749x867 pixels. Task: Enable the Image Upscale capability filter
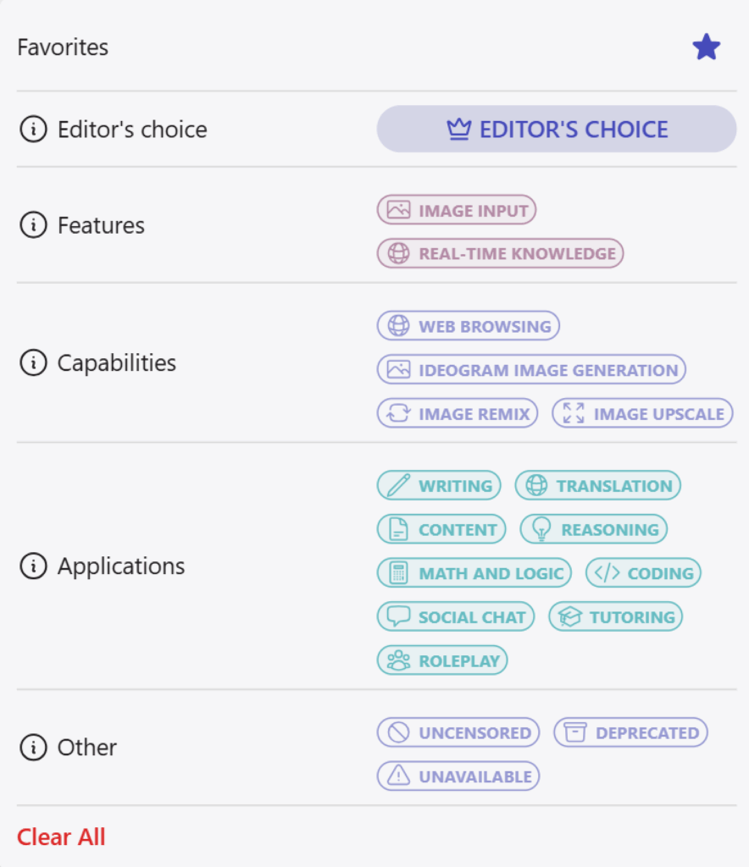coord(642,413)
